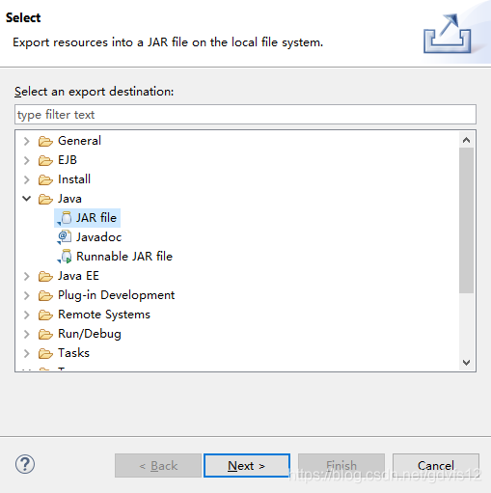
Task: Expand the Run/Debug category
Action: pyautogui.click(x=27, y=334)
